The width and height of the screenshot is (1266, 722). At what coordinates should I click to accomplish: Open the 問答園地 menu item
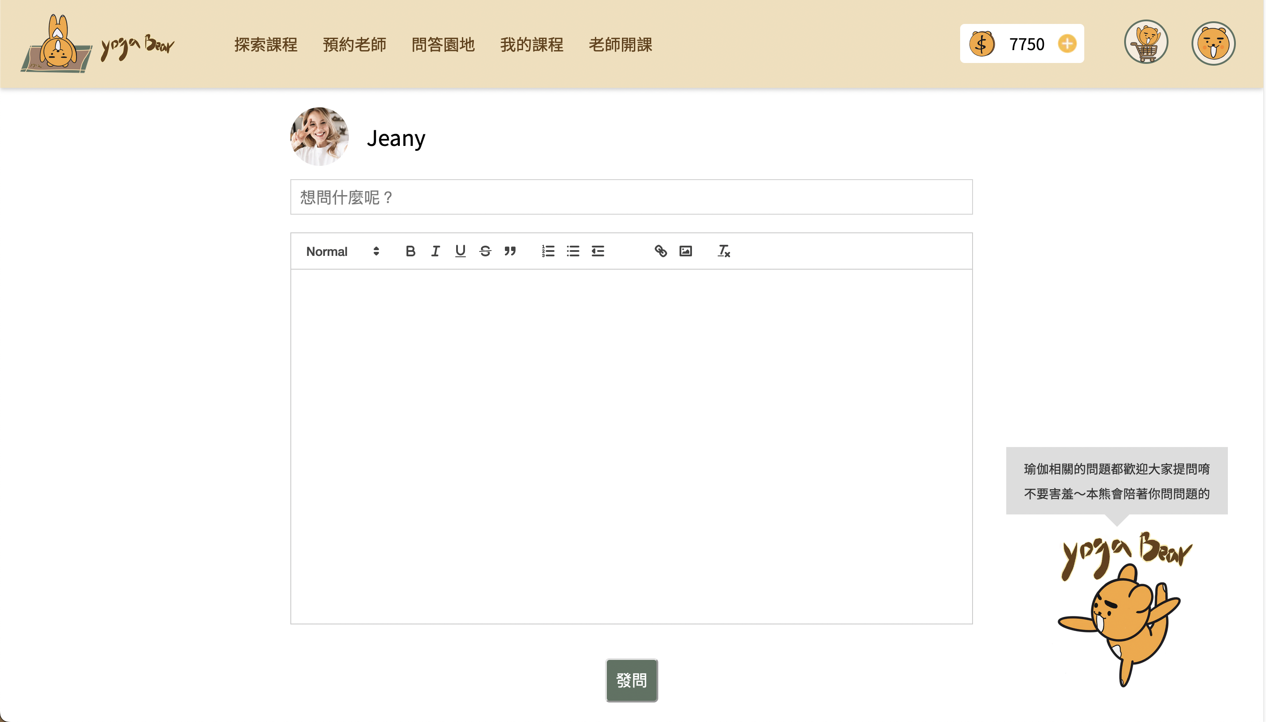pos(443,45)
